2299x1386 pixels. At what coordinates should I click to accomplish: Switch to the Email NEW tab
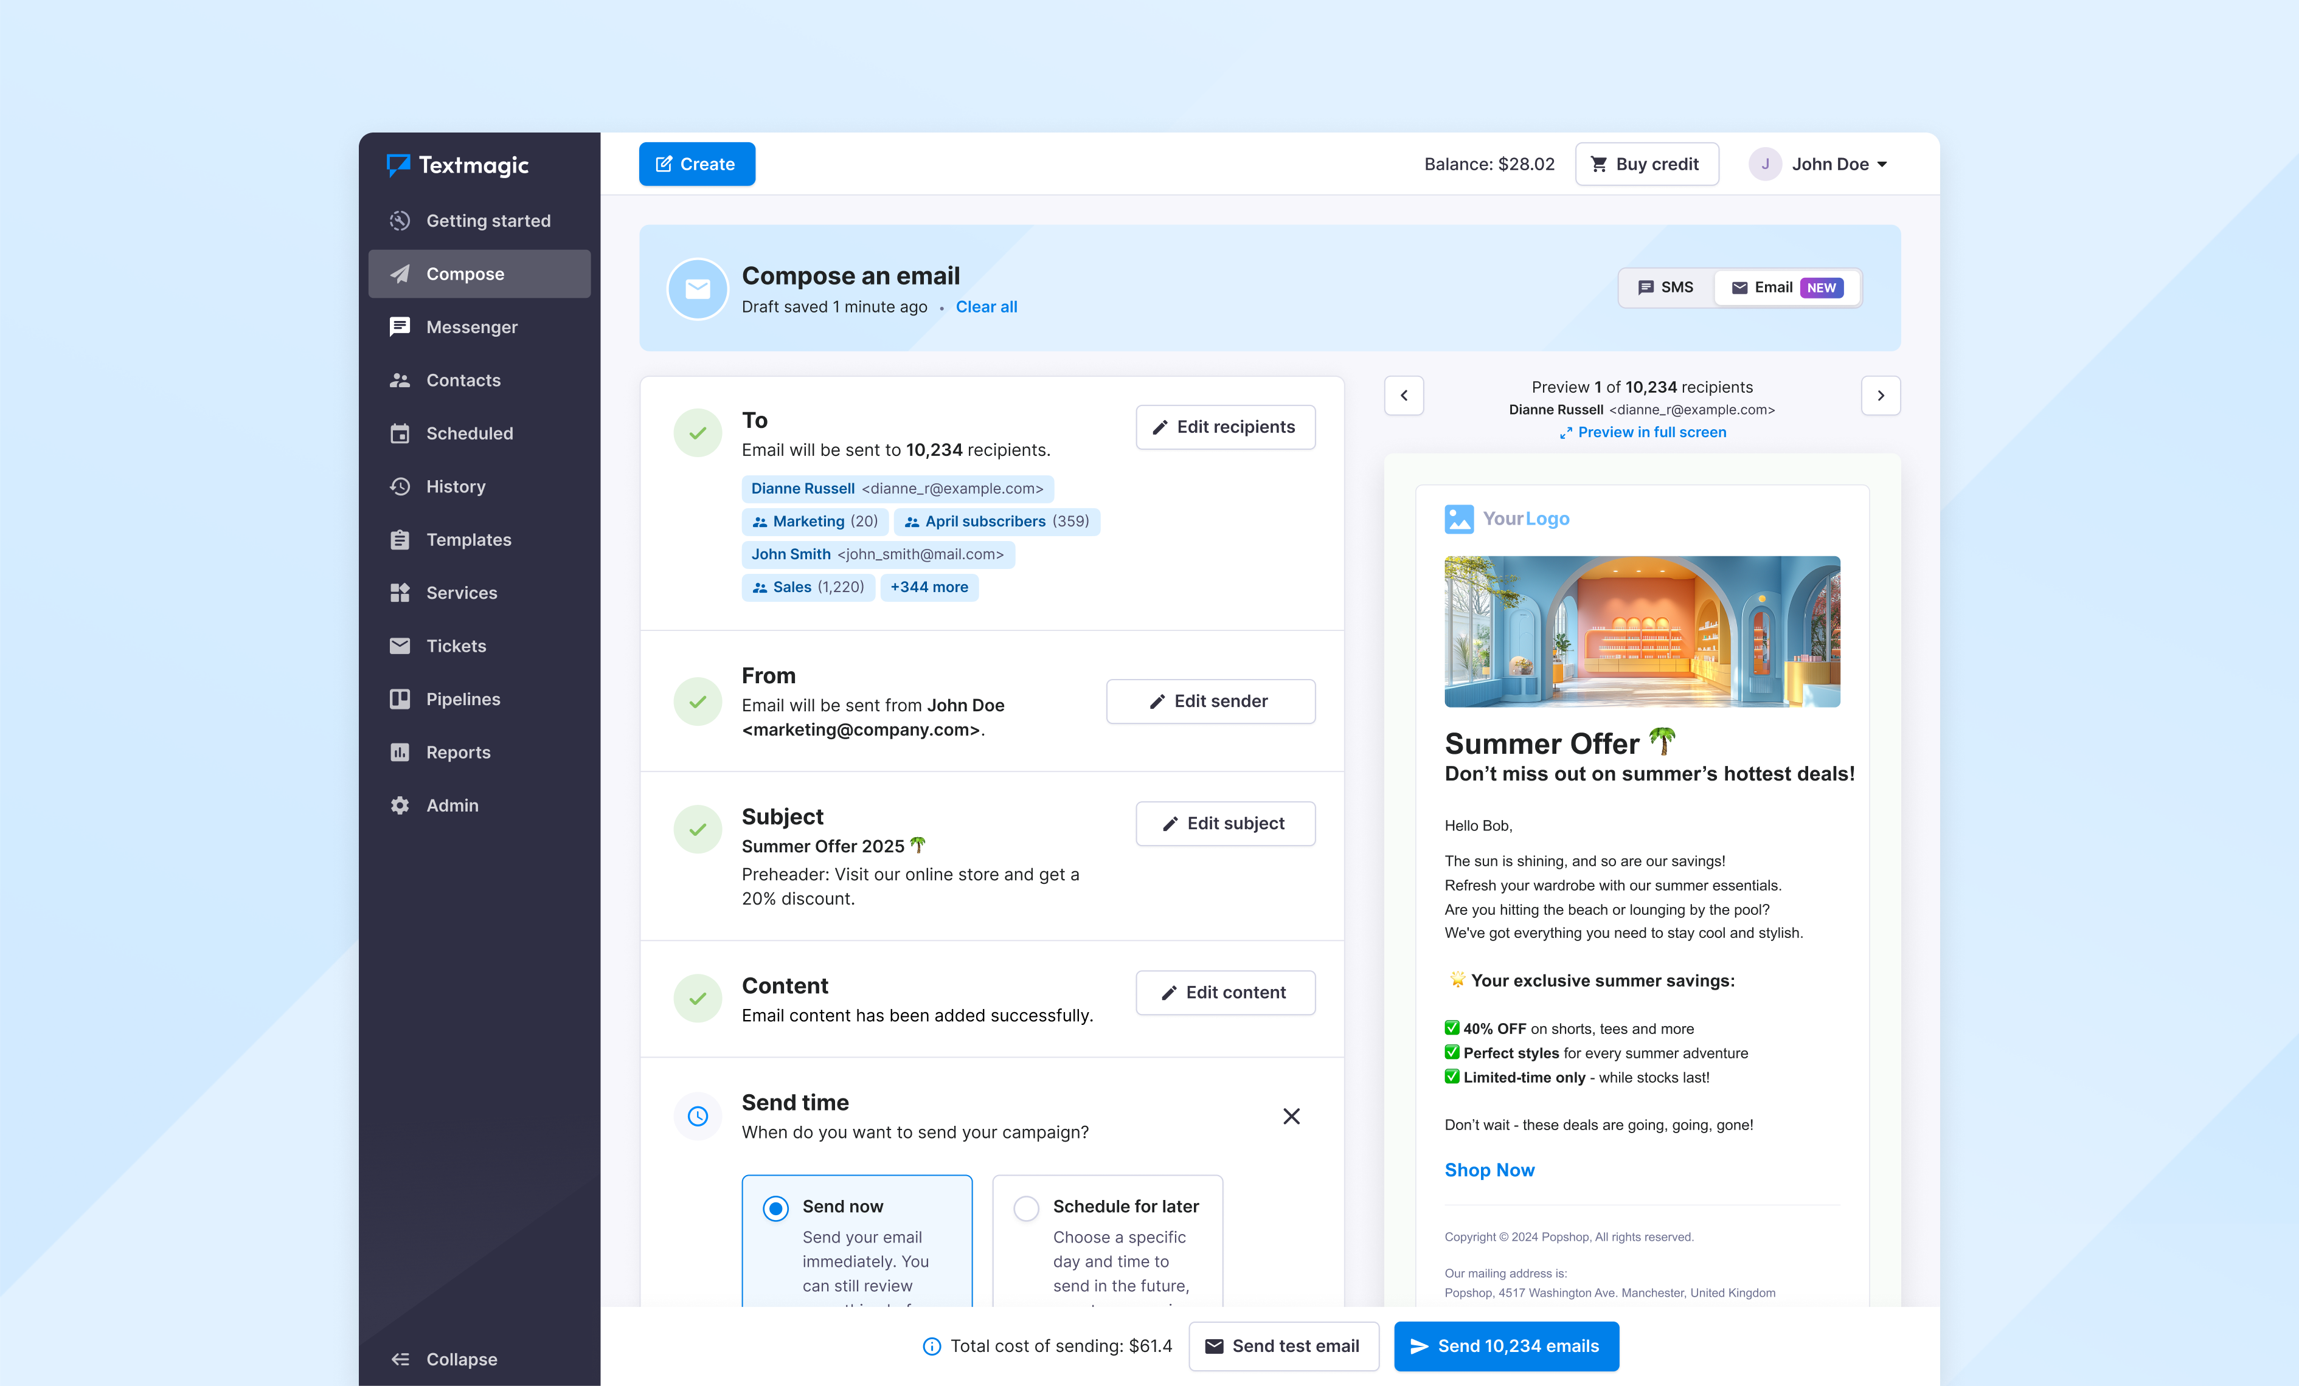click(1786, 288)
